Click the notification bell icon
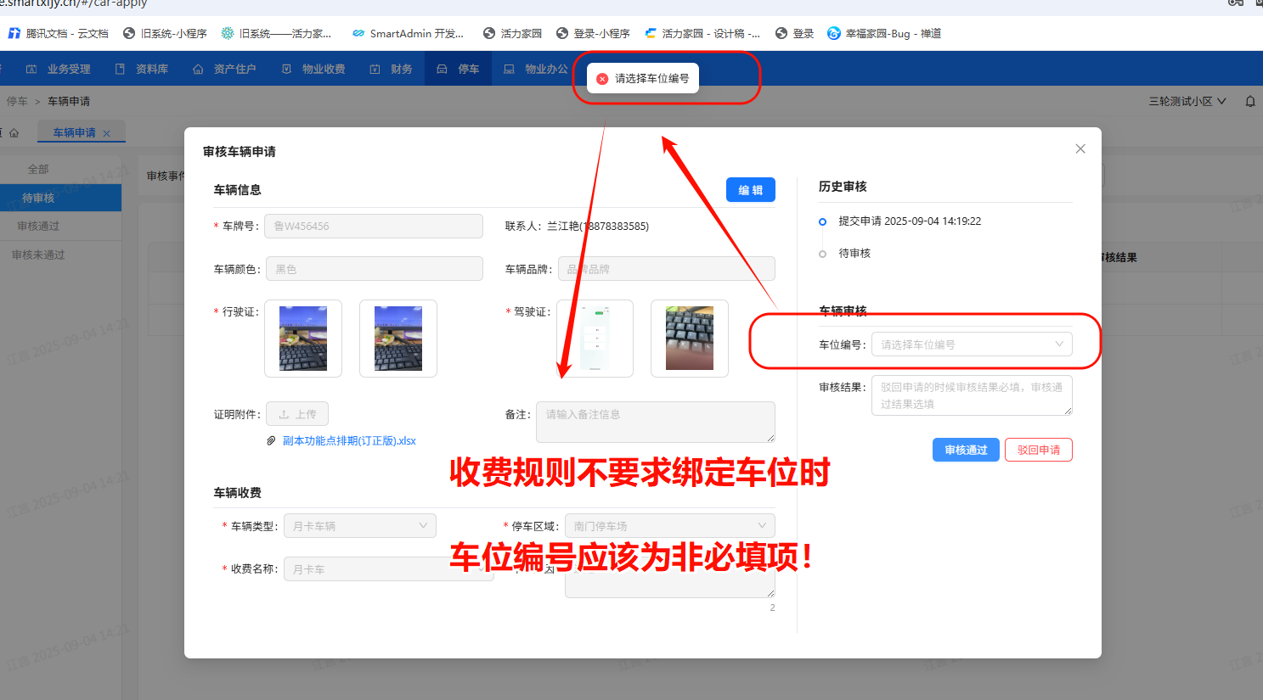This screenshot has height=700, width=1263. tap(1250, 101)
